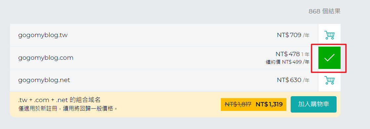Select the gogomyblog.tw domain row

point(164,35)
